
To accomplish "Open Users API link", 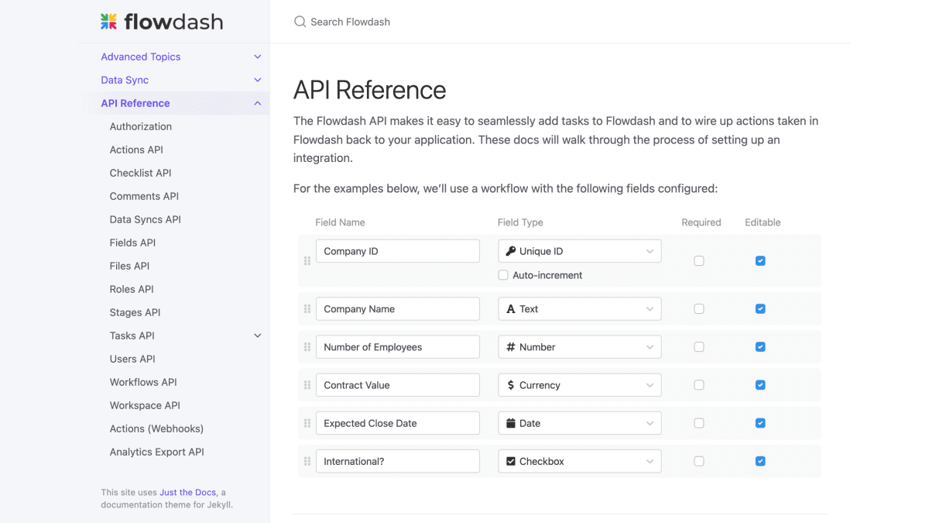I will click(132, 359).
